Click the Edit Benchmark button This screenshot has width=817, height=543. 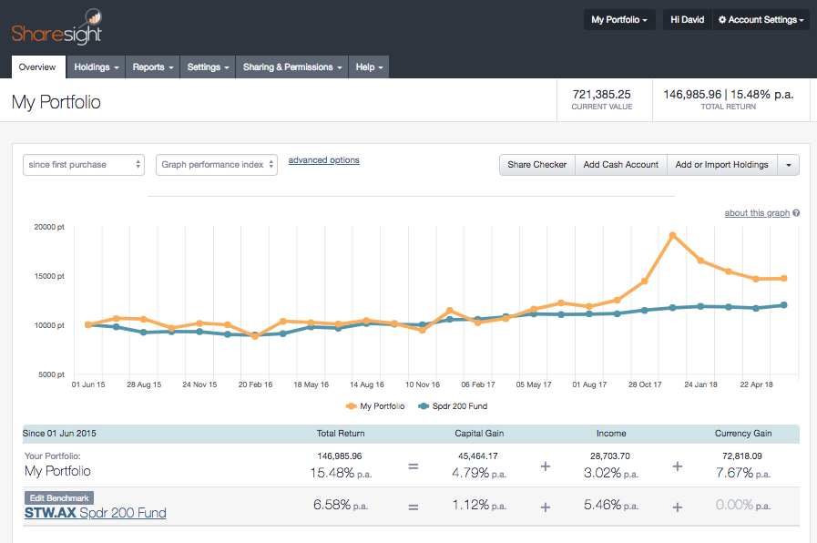[59, 498]
